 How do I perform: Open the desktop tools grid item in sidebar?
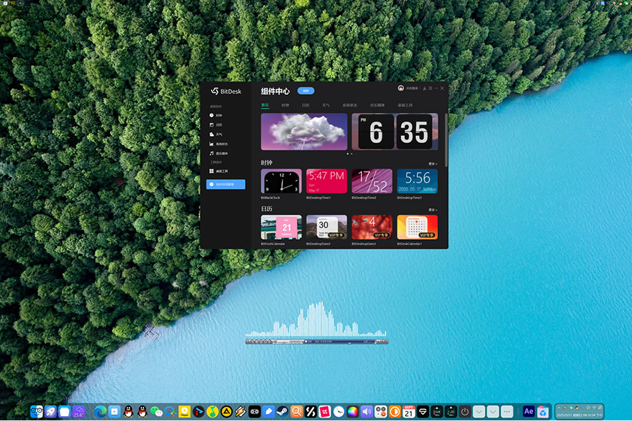(219, 171)
